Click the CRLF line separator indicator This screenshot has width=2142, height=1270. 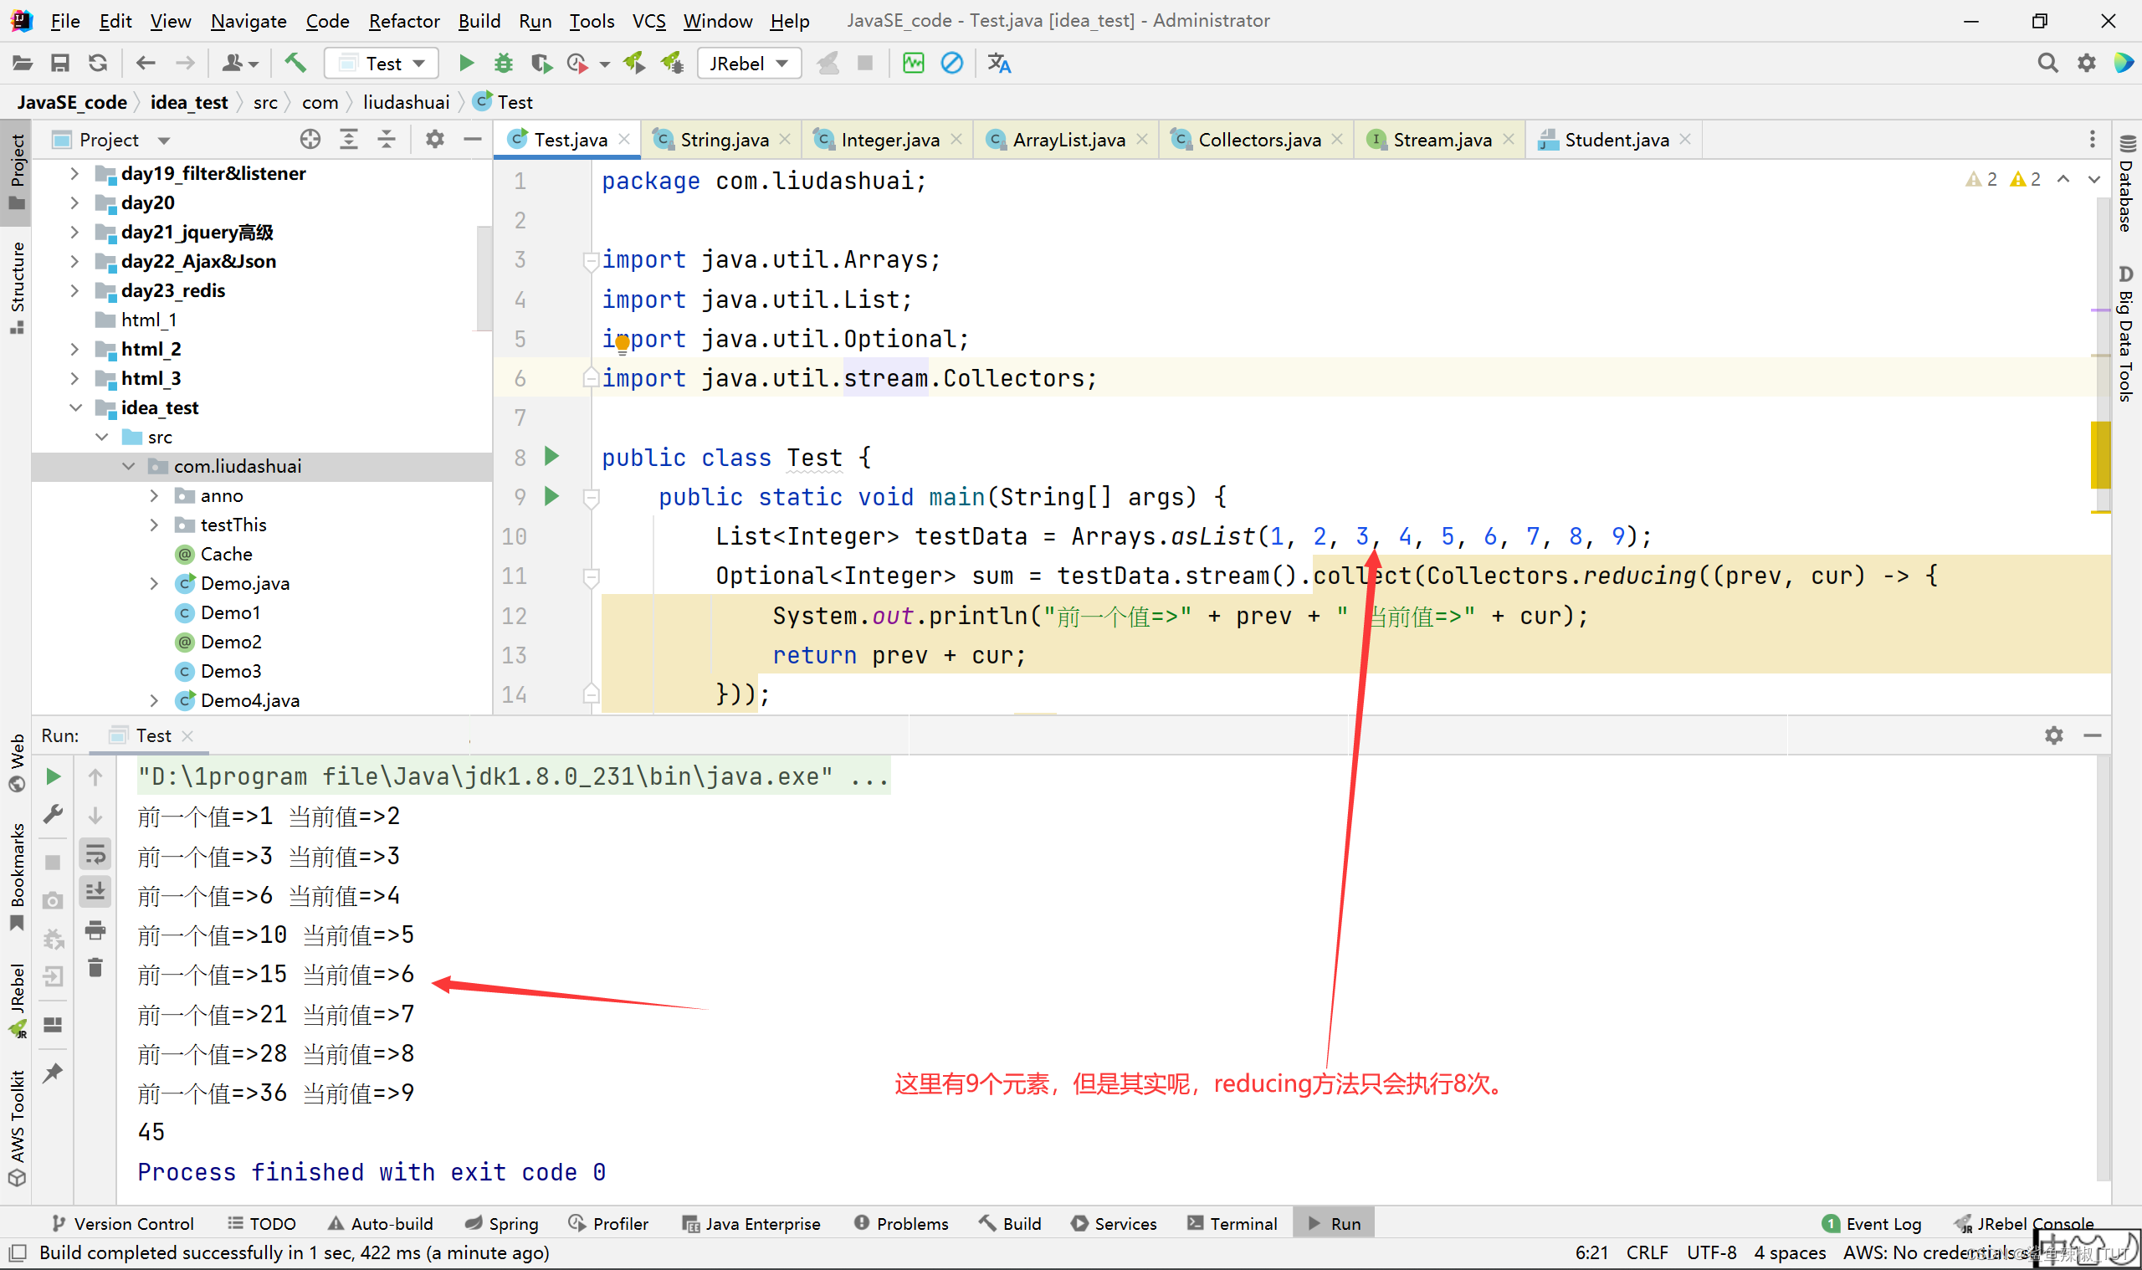coord(1647,1253)
